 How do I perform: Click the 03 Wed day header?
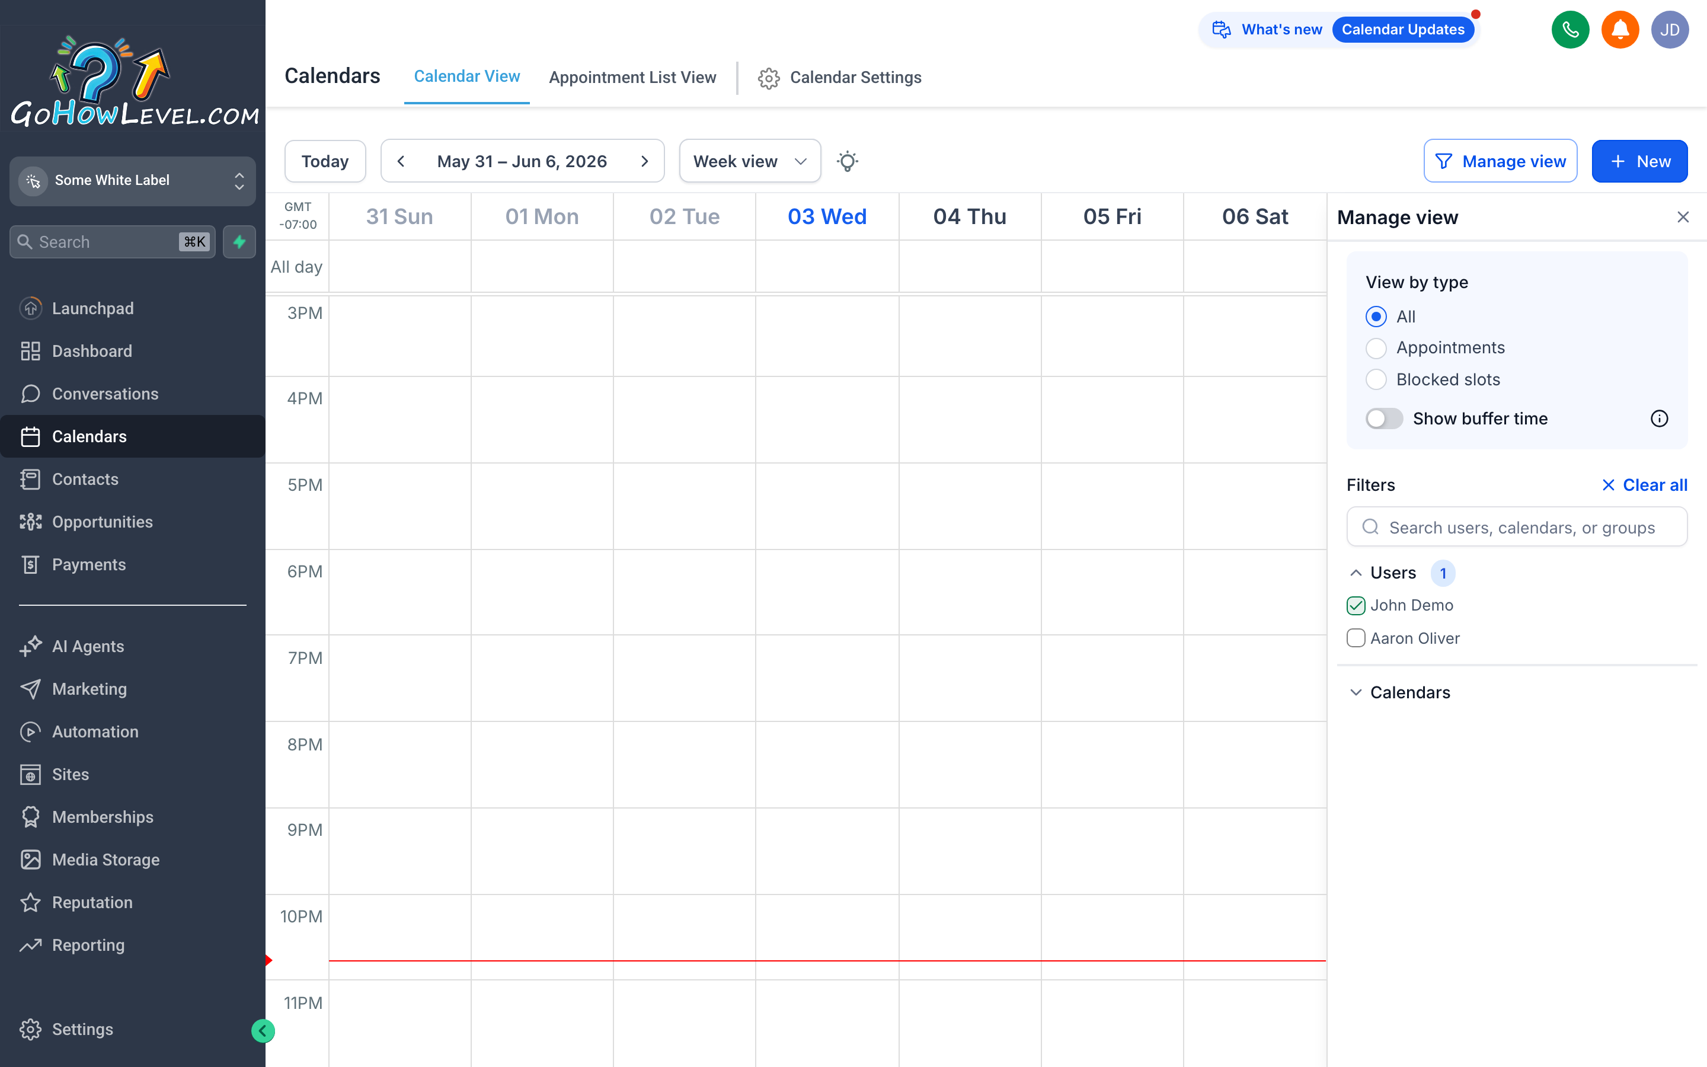pos(827,216)
